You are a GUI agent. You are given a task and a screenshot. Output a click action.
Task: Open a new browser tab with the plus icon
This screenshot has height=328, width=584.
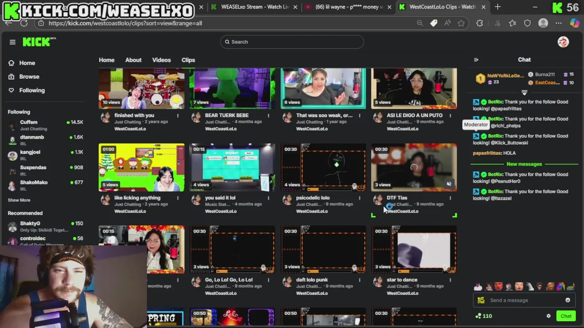(498, 7)
